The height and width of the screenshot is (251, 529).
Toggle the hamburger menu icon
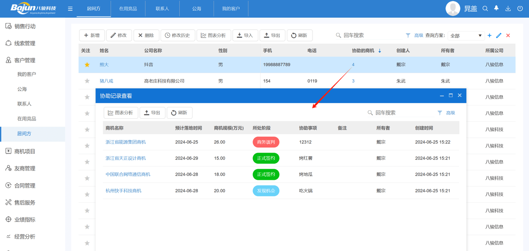pos(70,9)
